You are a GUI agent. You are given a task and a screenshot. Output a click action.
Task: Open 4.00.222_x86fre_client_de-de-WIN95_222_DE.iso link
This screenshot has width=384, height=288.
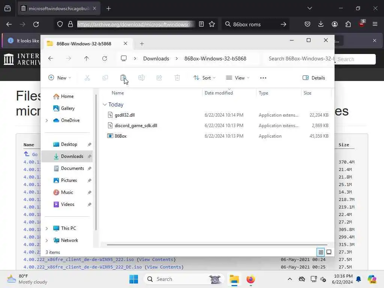(x=82, y=267)
